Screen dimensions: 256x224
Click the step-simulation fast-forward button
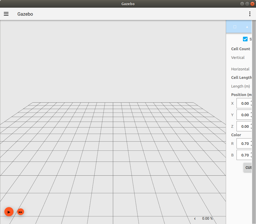pos(20,212)
